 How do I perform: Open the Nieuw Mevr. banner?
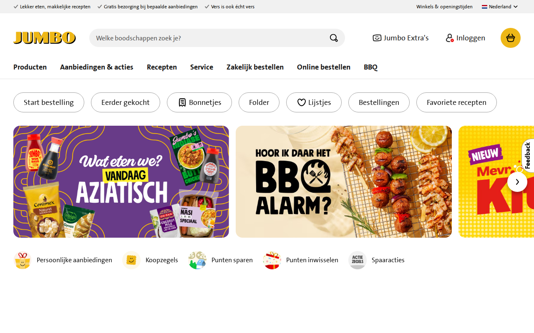(x=496, y=181)
